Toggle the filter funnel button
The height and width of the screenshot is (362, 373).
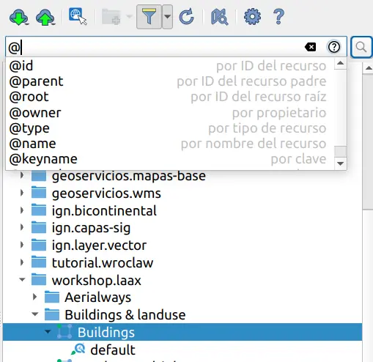click(x=149, y=17)
